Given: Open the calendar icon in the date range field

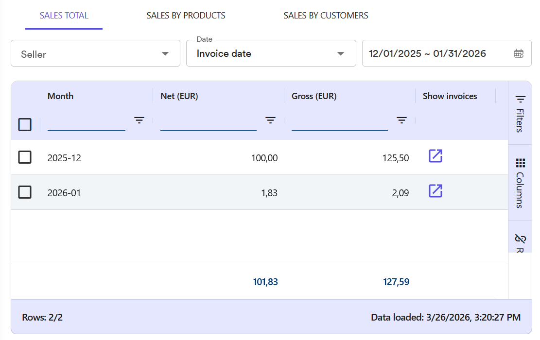Looking at the screenshot, I should pos(518,53).
